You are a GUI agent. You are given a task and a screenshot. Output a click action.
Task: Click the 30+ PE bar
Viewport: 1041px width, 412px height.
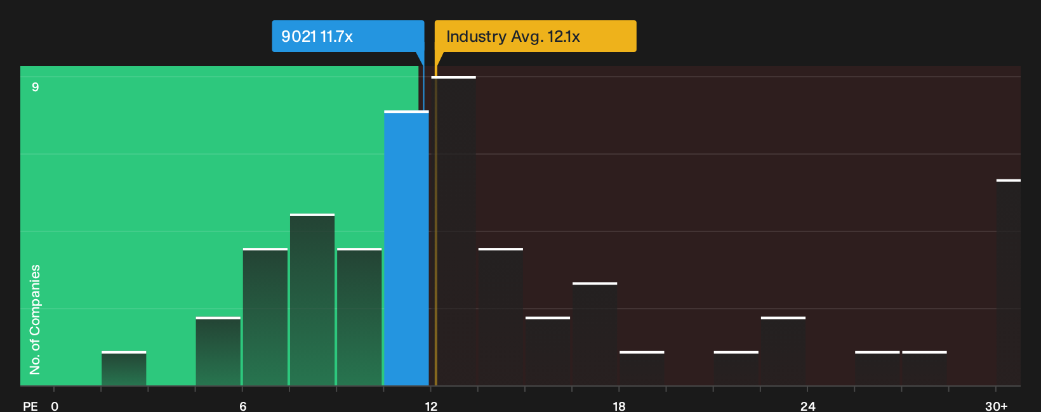[1008, 283]
